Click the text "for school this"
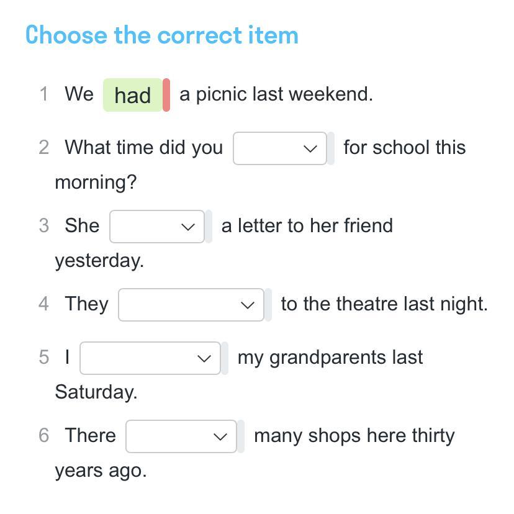The image size is (514, 514). 404,148
